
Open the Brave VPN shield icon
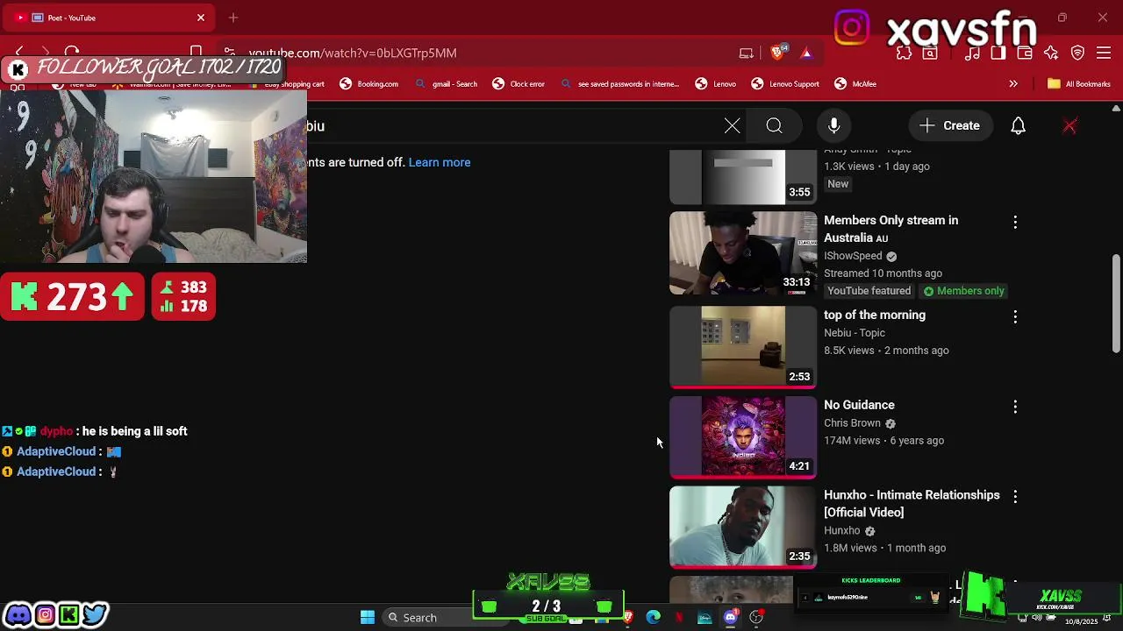[1078, 53]
